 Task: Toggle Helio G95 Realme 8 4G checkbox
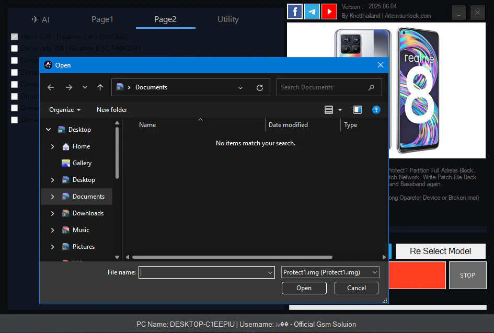(x=14, y=37)
